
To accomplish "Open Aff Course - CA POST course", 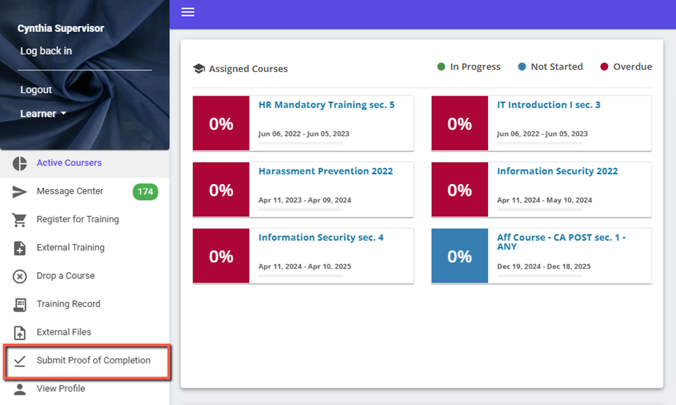I will point(561,242).
